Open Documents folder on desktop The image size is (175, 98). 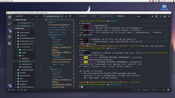(164, 7)
